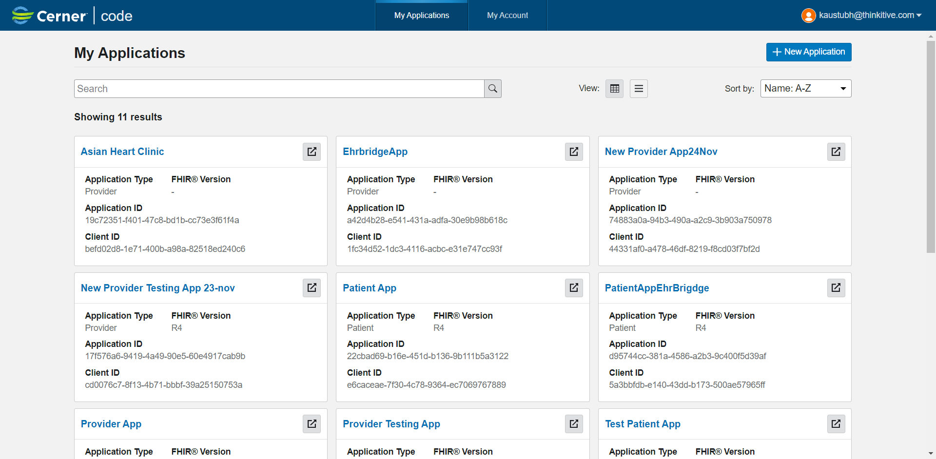Viewport: 936px width, 459px height.
Task: Open New Provider Testing App 23-nov
Action: (158, 288)
